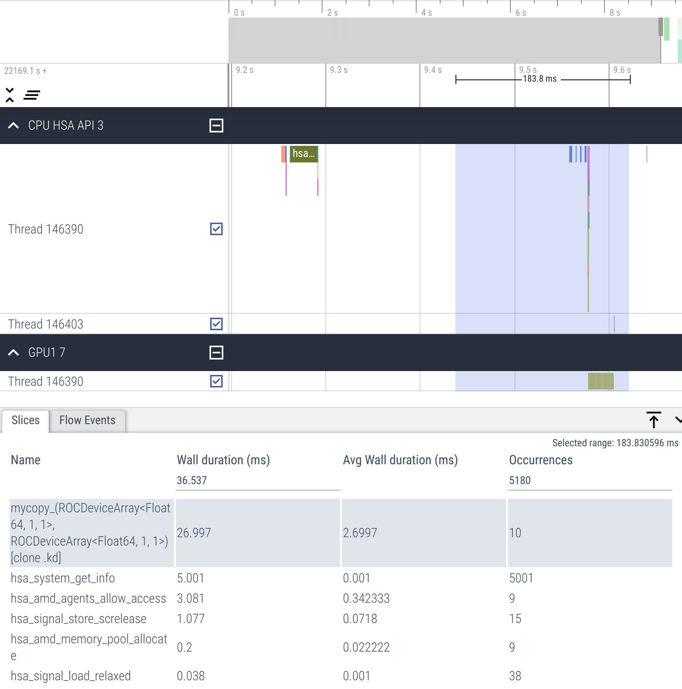The height and width of the screenshot is (689, 682).
Task: Collapse the CPU HSA API 3 group
Action: [14, 126]
